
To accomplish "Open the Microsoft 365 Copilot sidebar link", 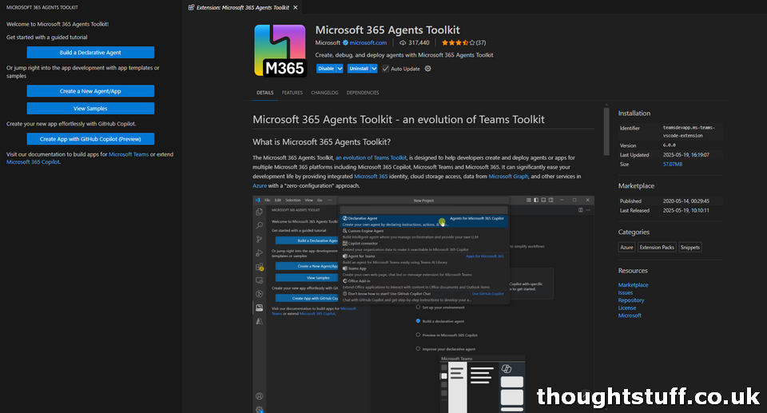I will (x=33, y=162).
